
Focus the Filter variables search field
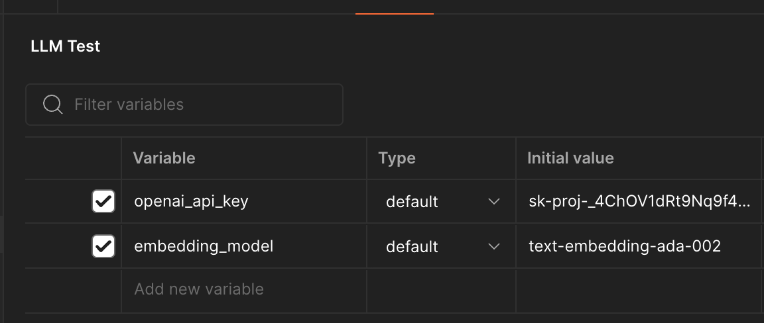tap(199, 105)
